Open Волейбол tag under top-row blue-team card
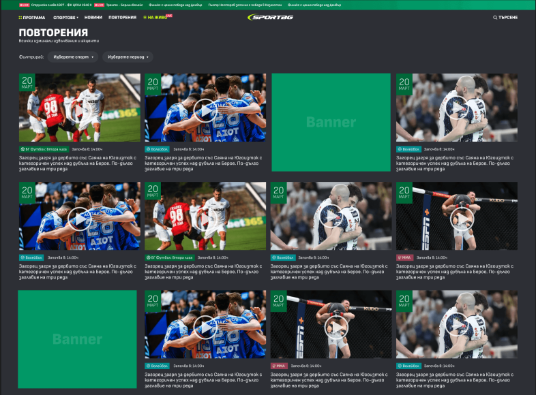This screenshot has height=395, width=536. click(158, 149)
